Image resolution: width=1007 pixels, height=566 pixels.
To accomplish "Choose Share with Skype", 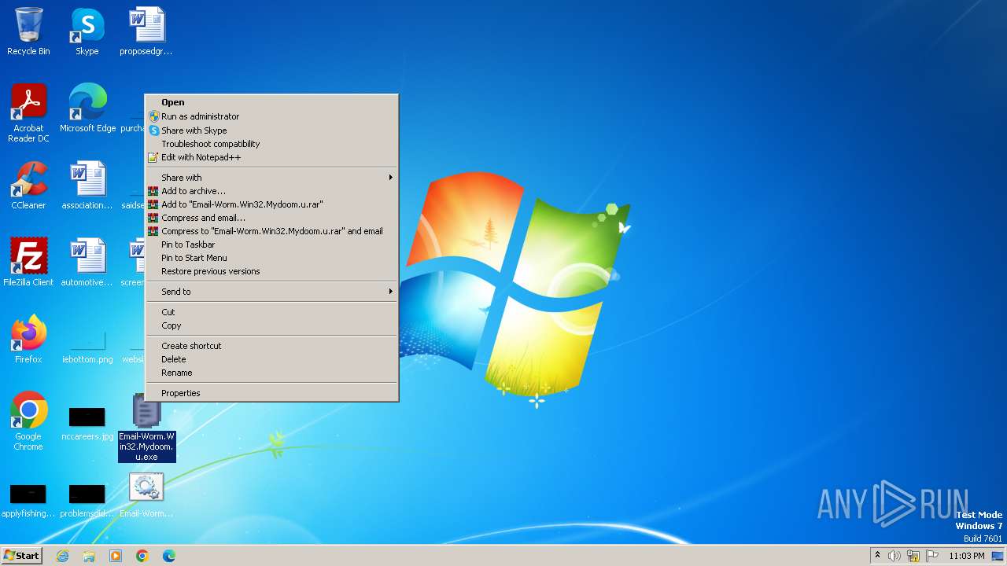I will [271, 130].
